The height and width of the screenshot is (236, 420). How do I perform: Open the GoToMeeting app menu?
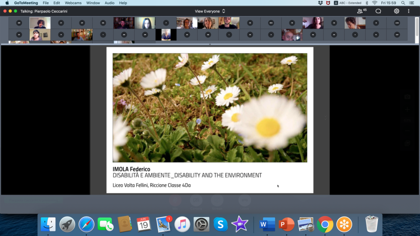point(26,3)
